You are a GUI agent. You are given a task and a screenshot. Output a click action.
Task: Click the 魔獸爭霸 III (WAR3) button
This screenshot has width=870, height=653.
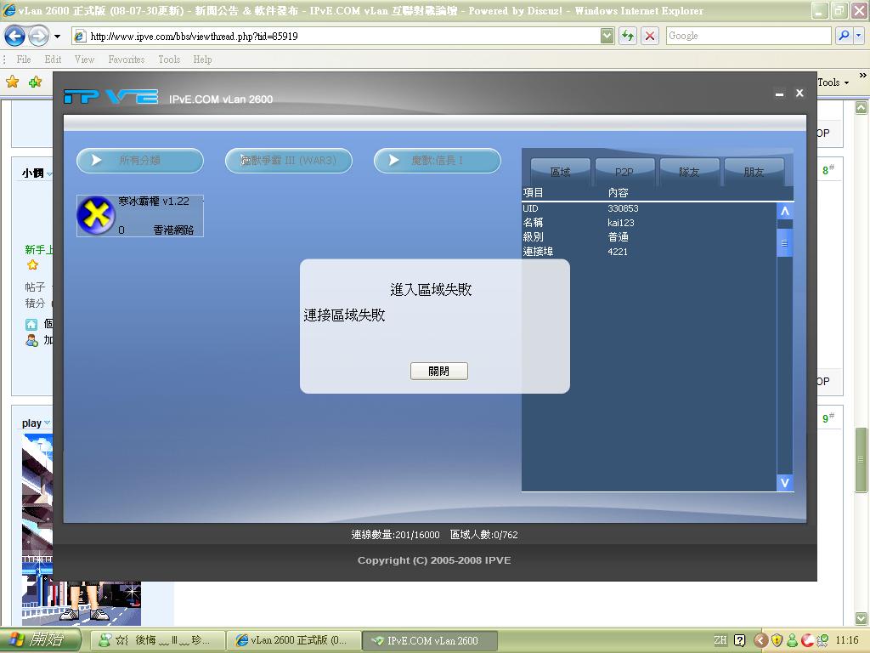pyautogui.click(x=289, y=161)
